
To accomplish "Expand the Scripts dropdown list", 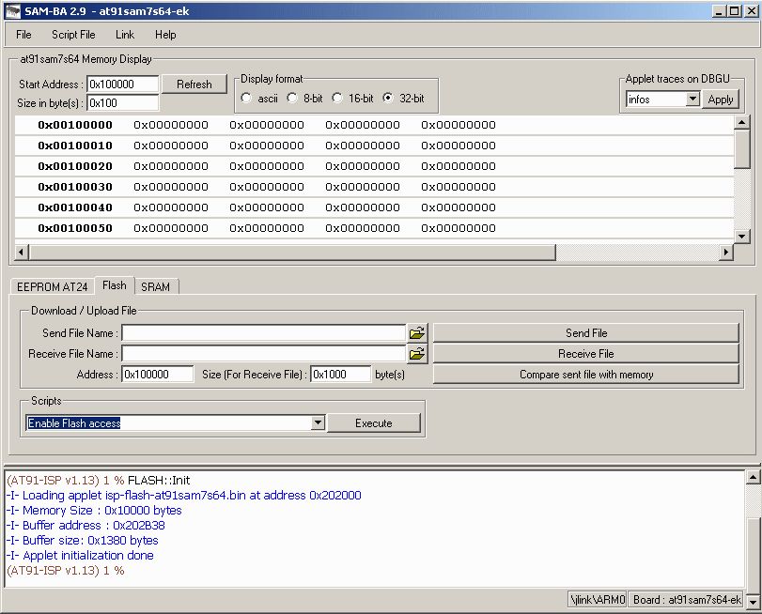I will 318,423.
